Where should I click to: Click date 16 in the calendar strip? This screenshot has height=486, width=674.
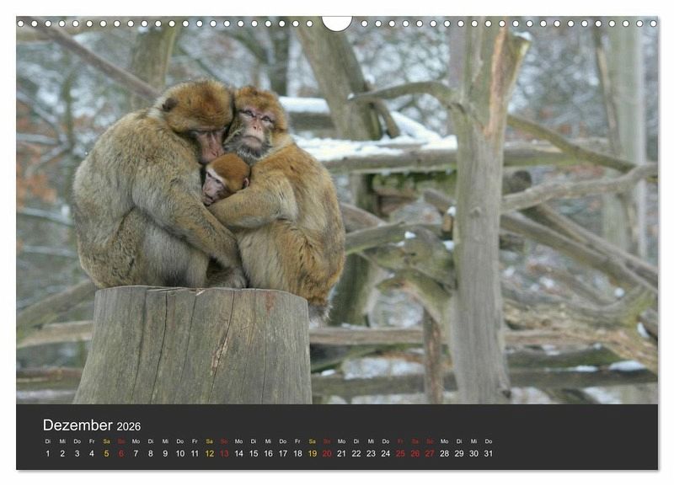coord(268,453)
